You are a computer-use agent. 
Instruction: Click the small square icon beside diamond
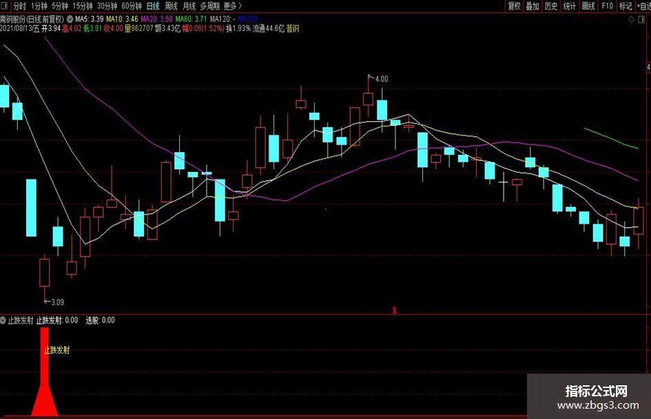point(642,19)
